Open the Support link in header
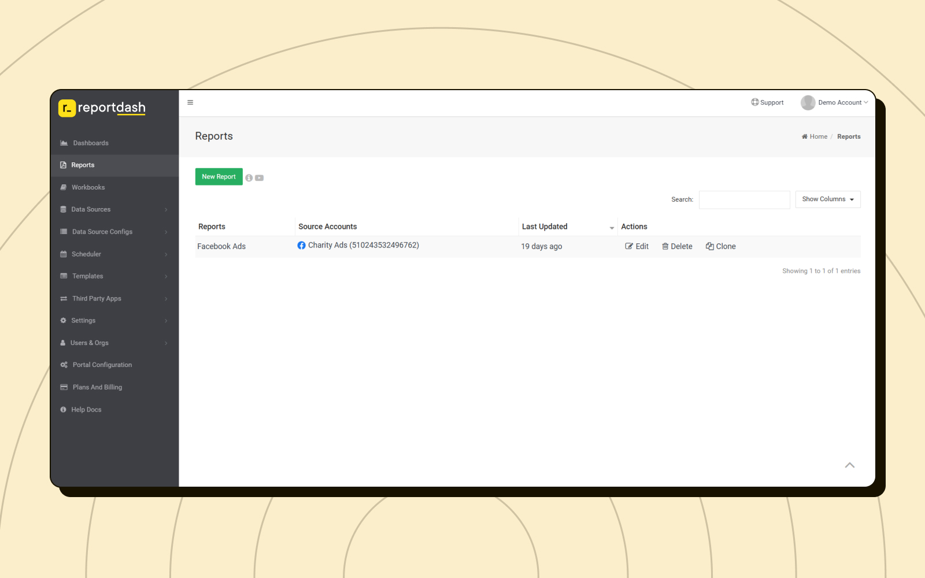 click(x=767, y=102)
